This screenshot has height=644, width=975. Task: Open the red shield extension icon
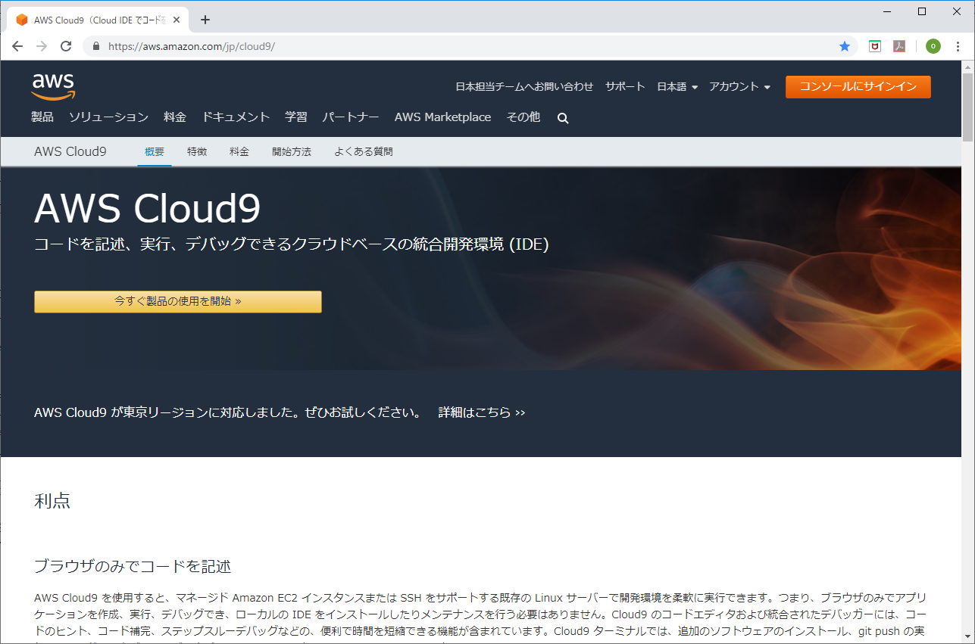(x=874, y=46)
